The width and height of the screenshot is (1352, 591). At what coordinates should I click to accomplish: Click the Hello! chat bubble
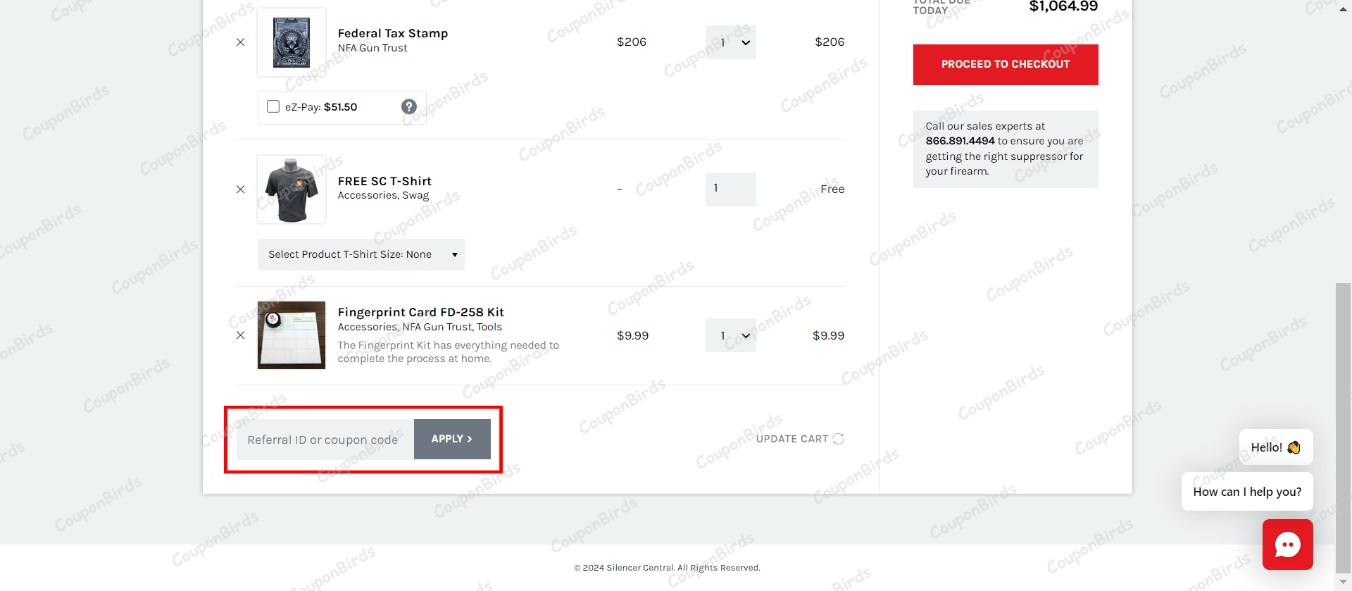point(1276,447)
